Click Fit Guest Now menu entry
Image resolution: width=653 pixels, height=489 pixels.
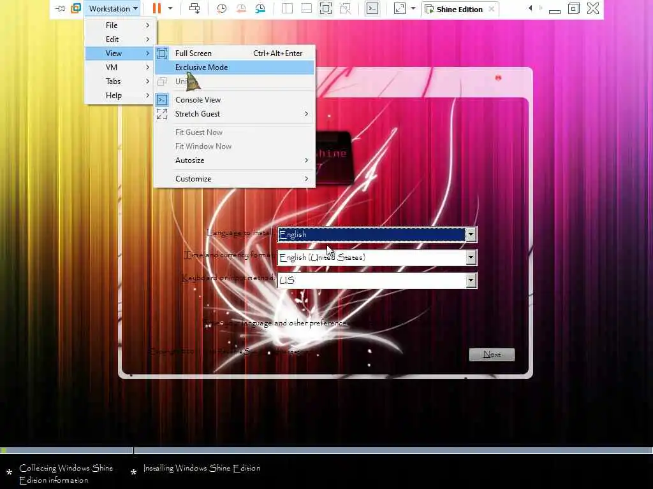235,132
